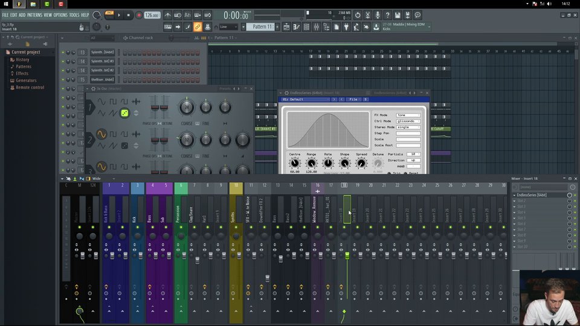This screenshot has width=580, height=326.
Task: Open the FILE menu
Action: click(x=5, y=15)
